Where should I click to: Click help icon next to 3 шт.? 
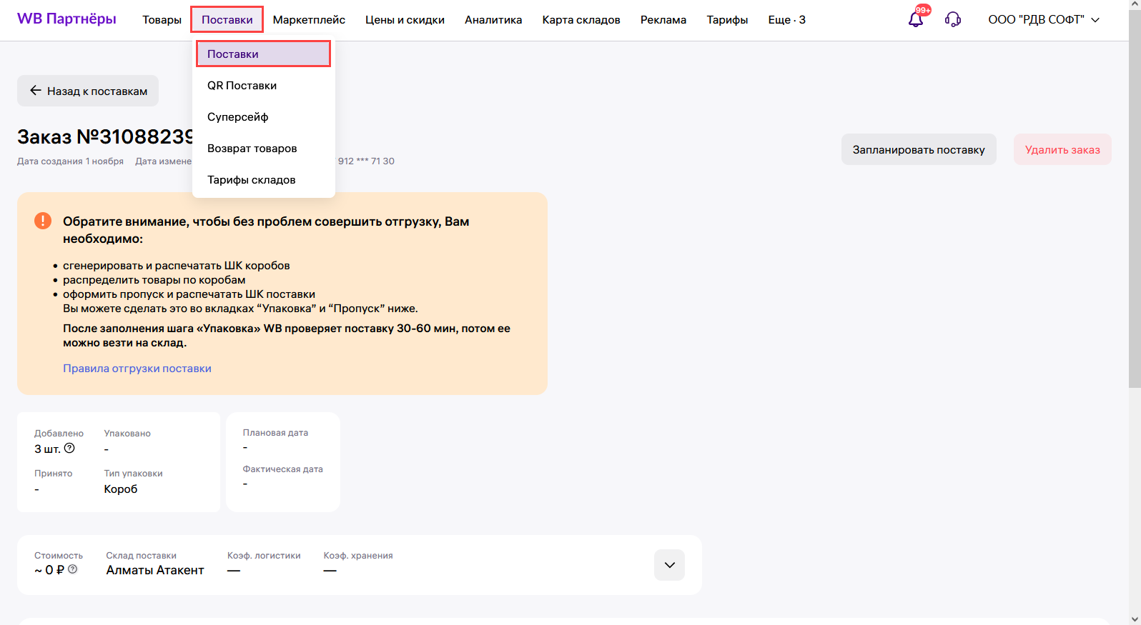[x=69, y=449]
